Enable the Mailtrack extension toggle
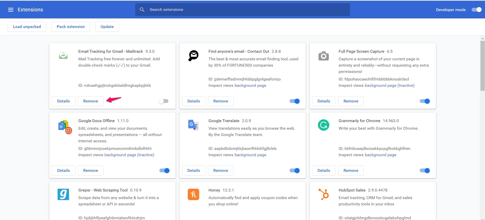The width and height of the screenshot is (485, 220). point(164,101)
